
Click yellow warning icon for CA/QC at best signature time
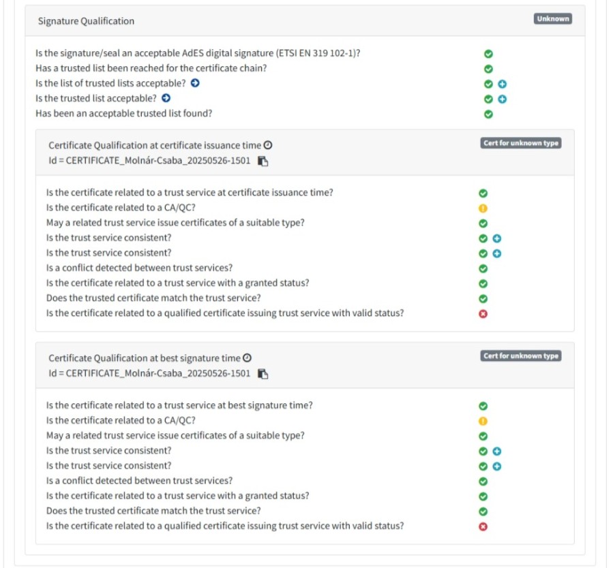tap(483, 421)
